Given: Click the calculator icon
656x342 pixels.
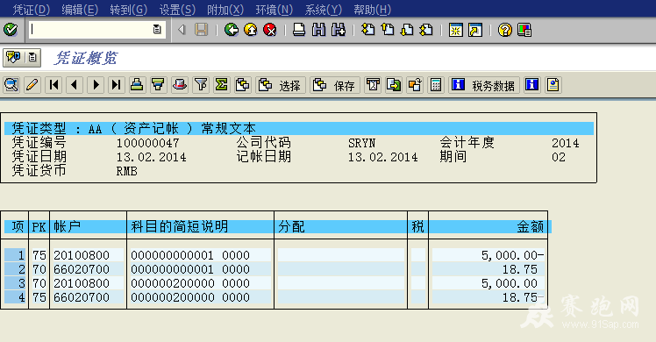Looking at the screenshot, I should 436,85.
